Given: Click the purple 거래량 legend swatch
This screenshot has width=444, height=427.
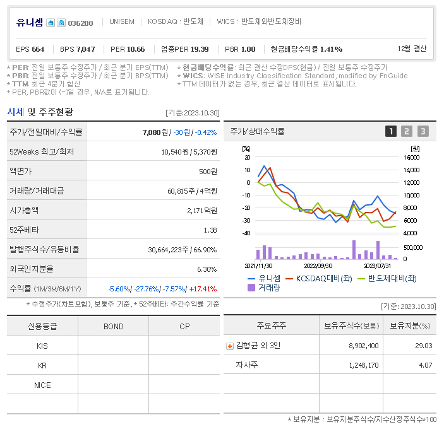Looking at the screenshot, I should [251, 288].
